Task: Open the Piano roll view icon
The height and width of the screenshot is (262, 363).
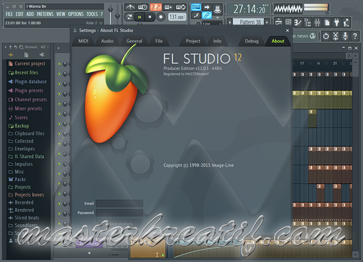Action: click(x=298, y=22)
